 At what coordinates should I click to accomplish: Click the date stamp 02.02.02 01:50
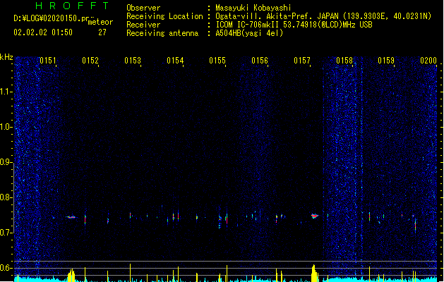[x=43, y=32]
